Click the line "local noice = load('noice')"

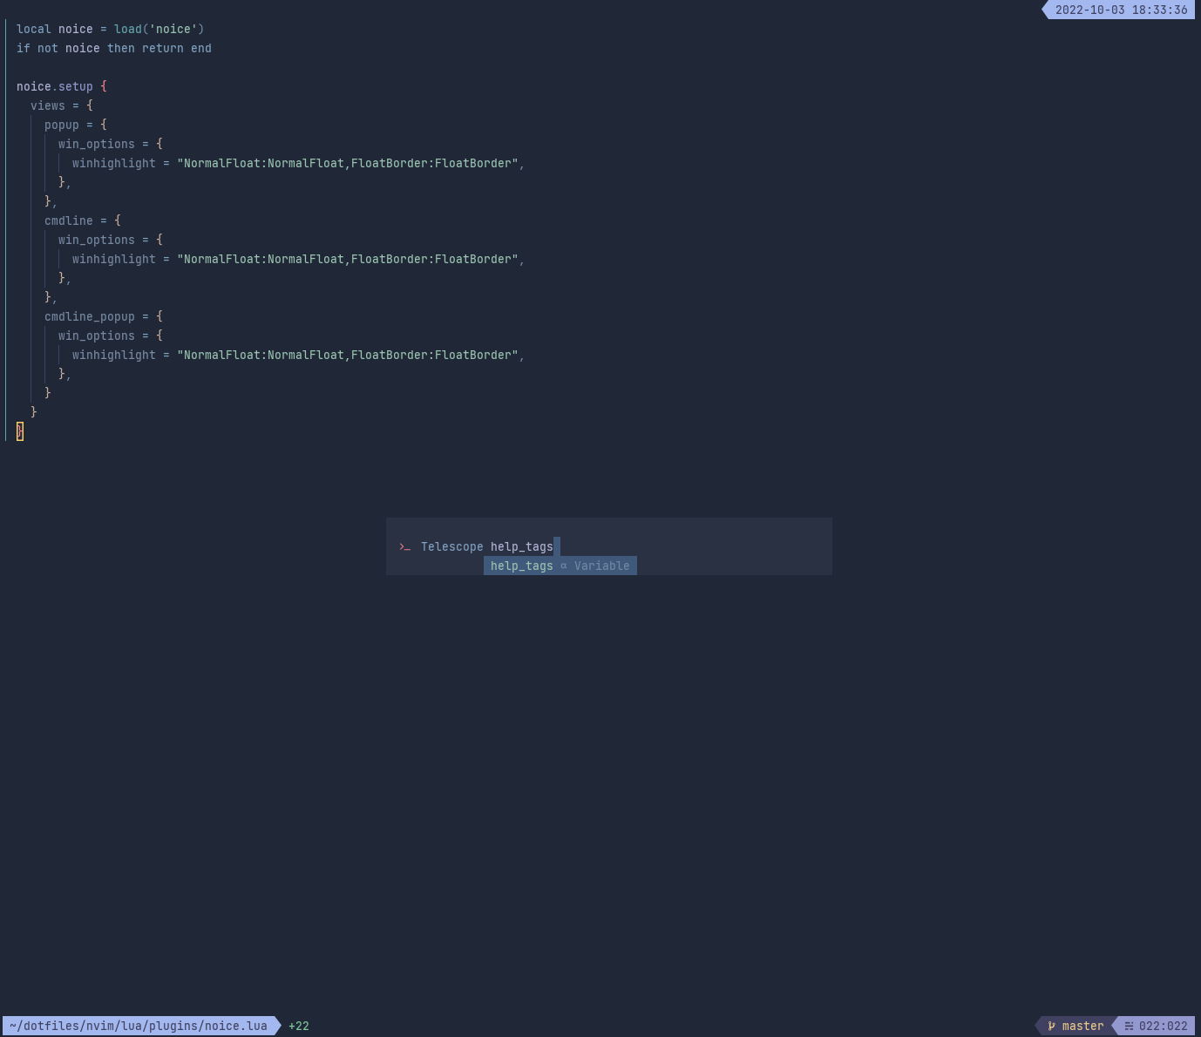coord(111,29)
